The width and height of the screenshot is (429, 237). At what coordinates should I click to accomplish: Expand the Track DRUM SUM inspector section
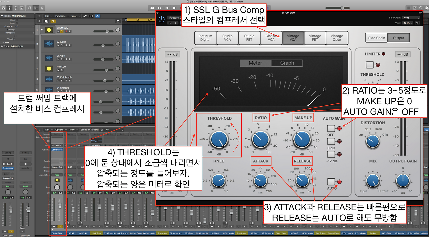click(x=2, y=46)
